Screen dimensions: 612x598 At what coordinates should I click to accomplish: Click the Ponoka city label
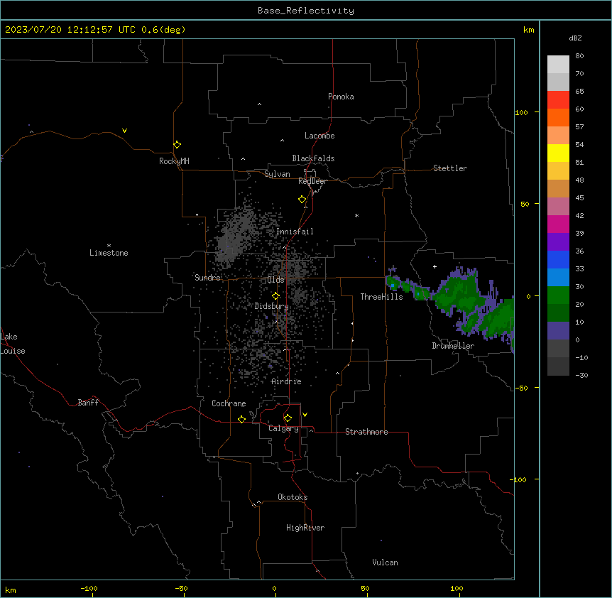coord(341,97)
